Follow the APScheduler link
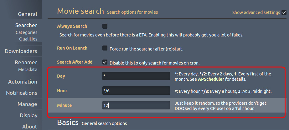 coord(211,80)
